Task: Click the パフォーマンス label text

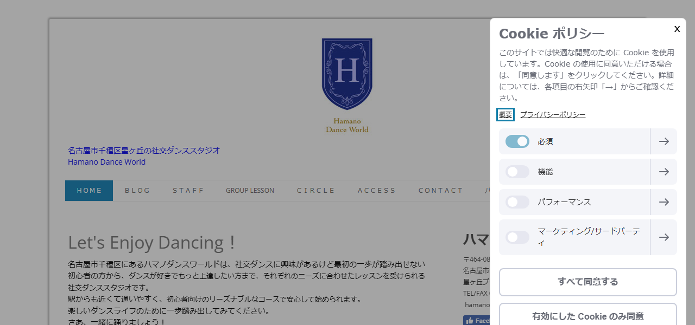Action: click(x=564, y=202)
